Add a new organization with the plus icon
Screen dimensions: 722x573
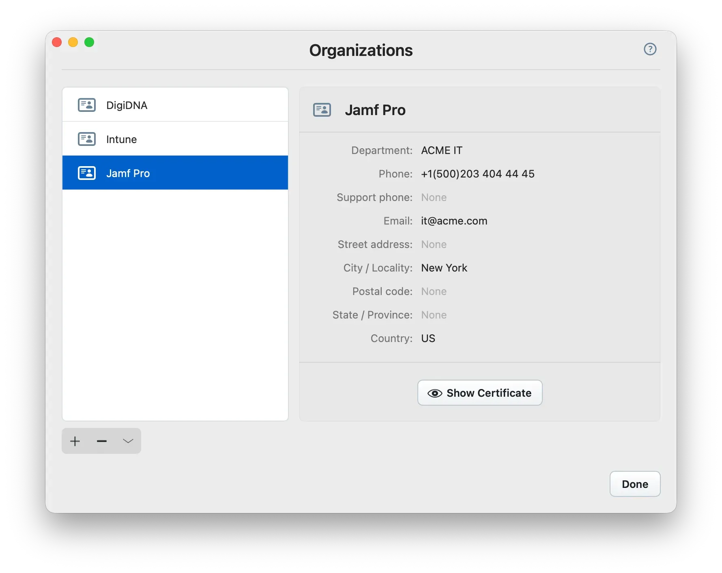[x=75, y=441]
